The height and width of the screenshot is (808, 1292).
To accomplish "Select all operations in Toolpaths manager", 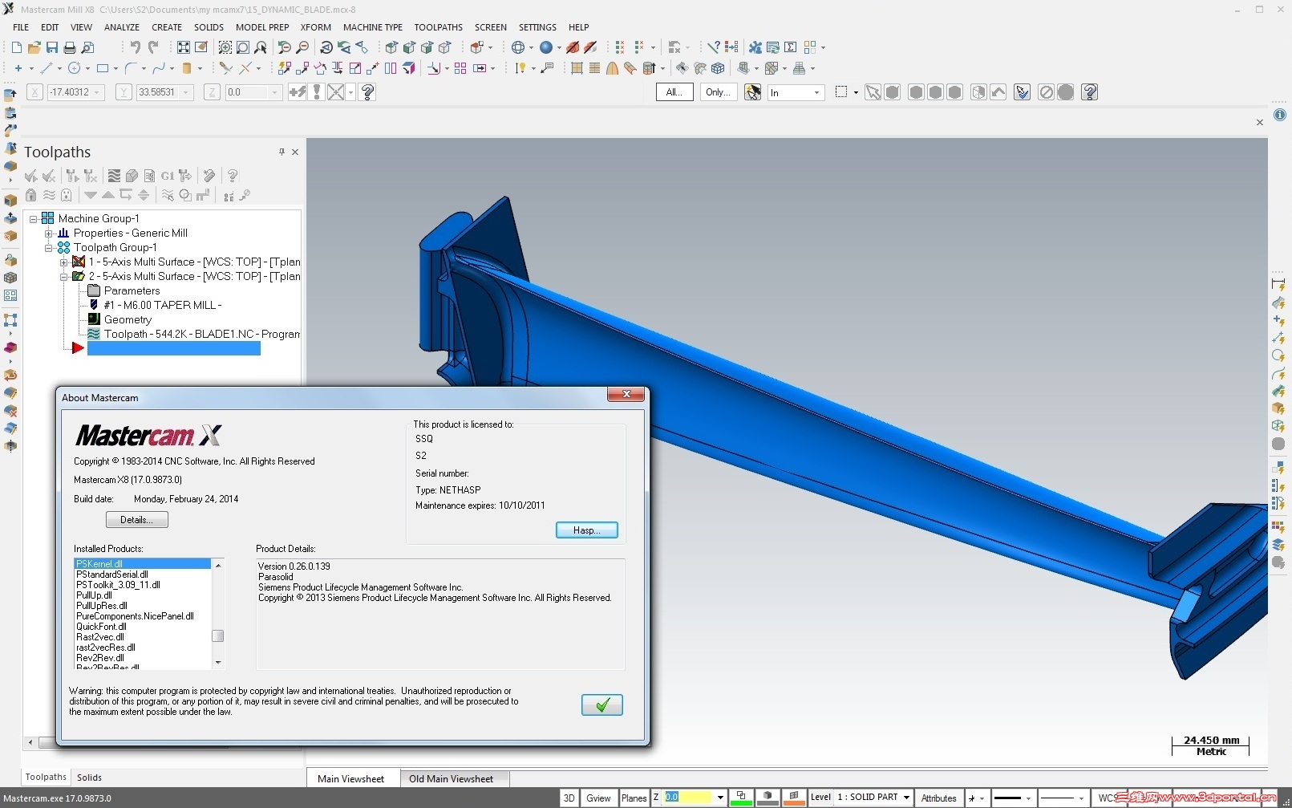I will coord(30,176).
